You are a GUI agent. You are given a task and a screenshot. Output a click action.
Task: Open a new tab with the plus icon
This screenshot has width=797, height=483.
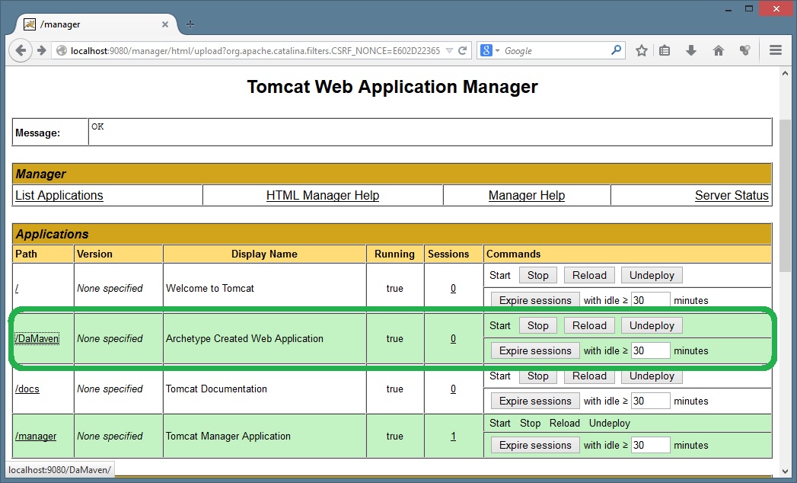point(190,24)
